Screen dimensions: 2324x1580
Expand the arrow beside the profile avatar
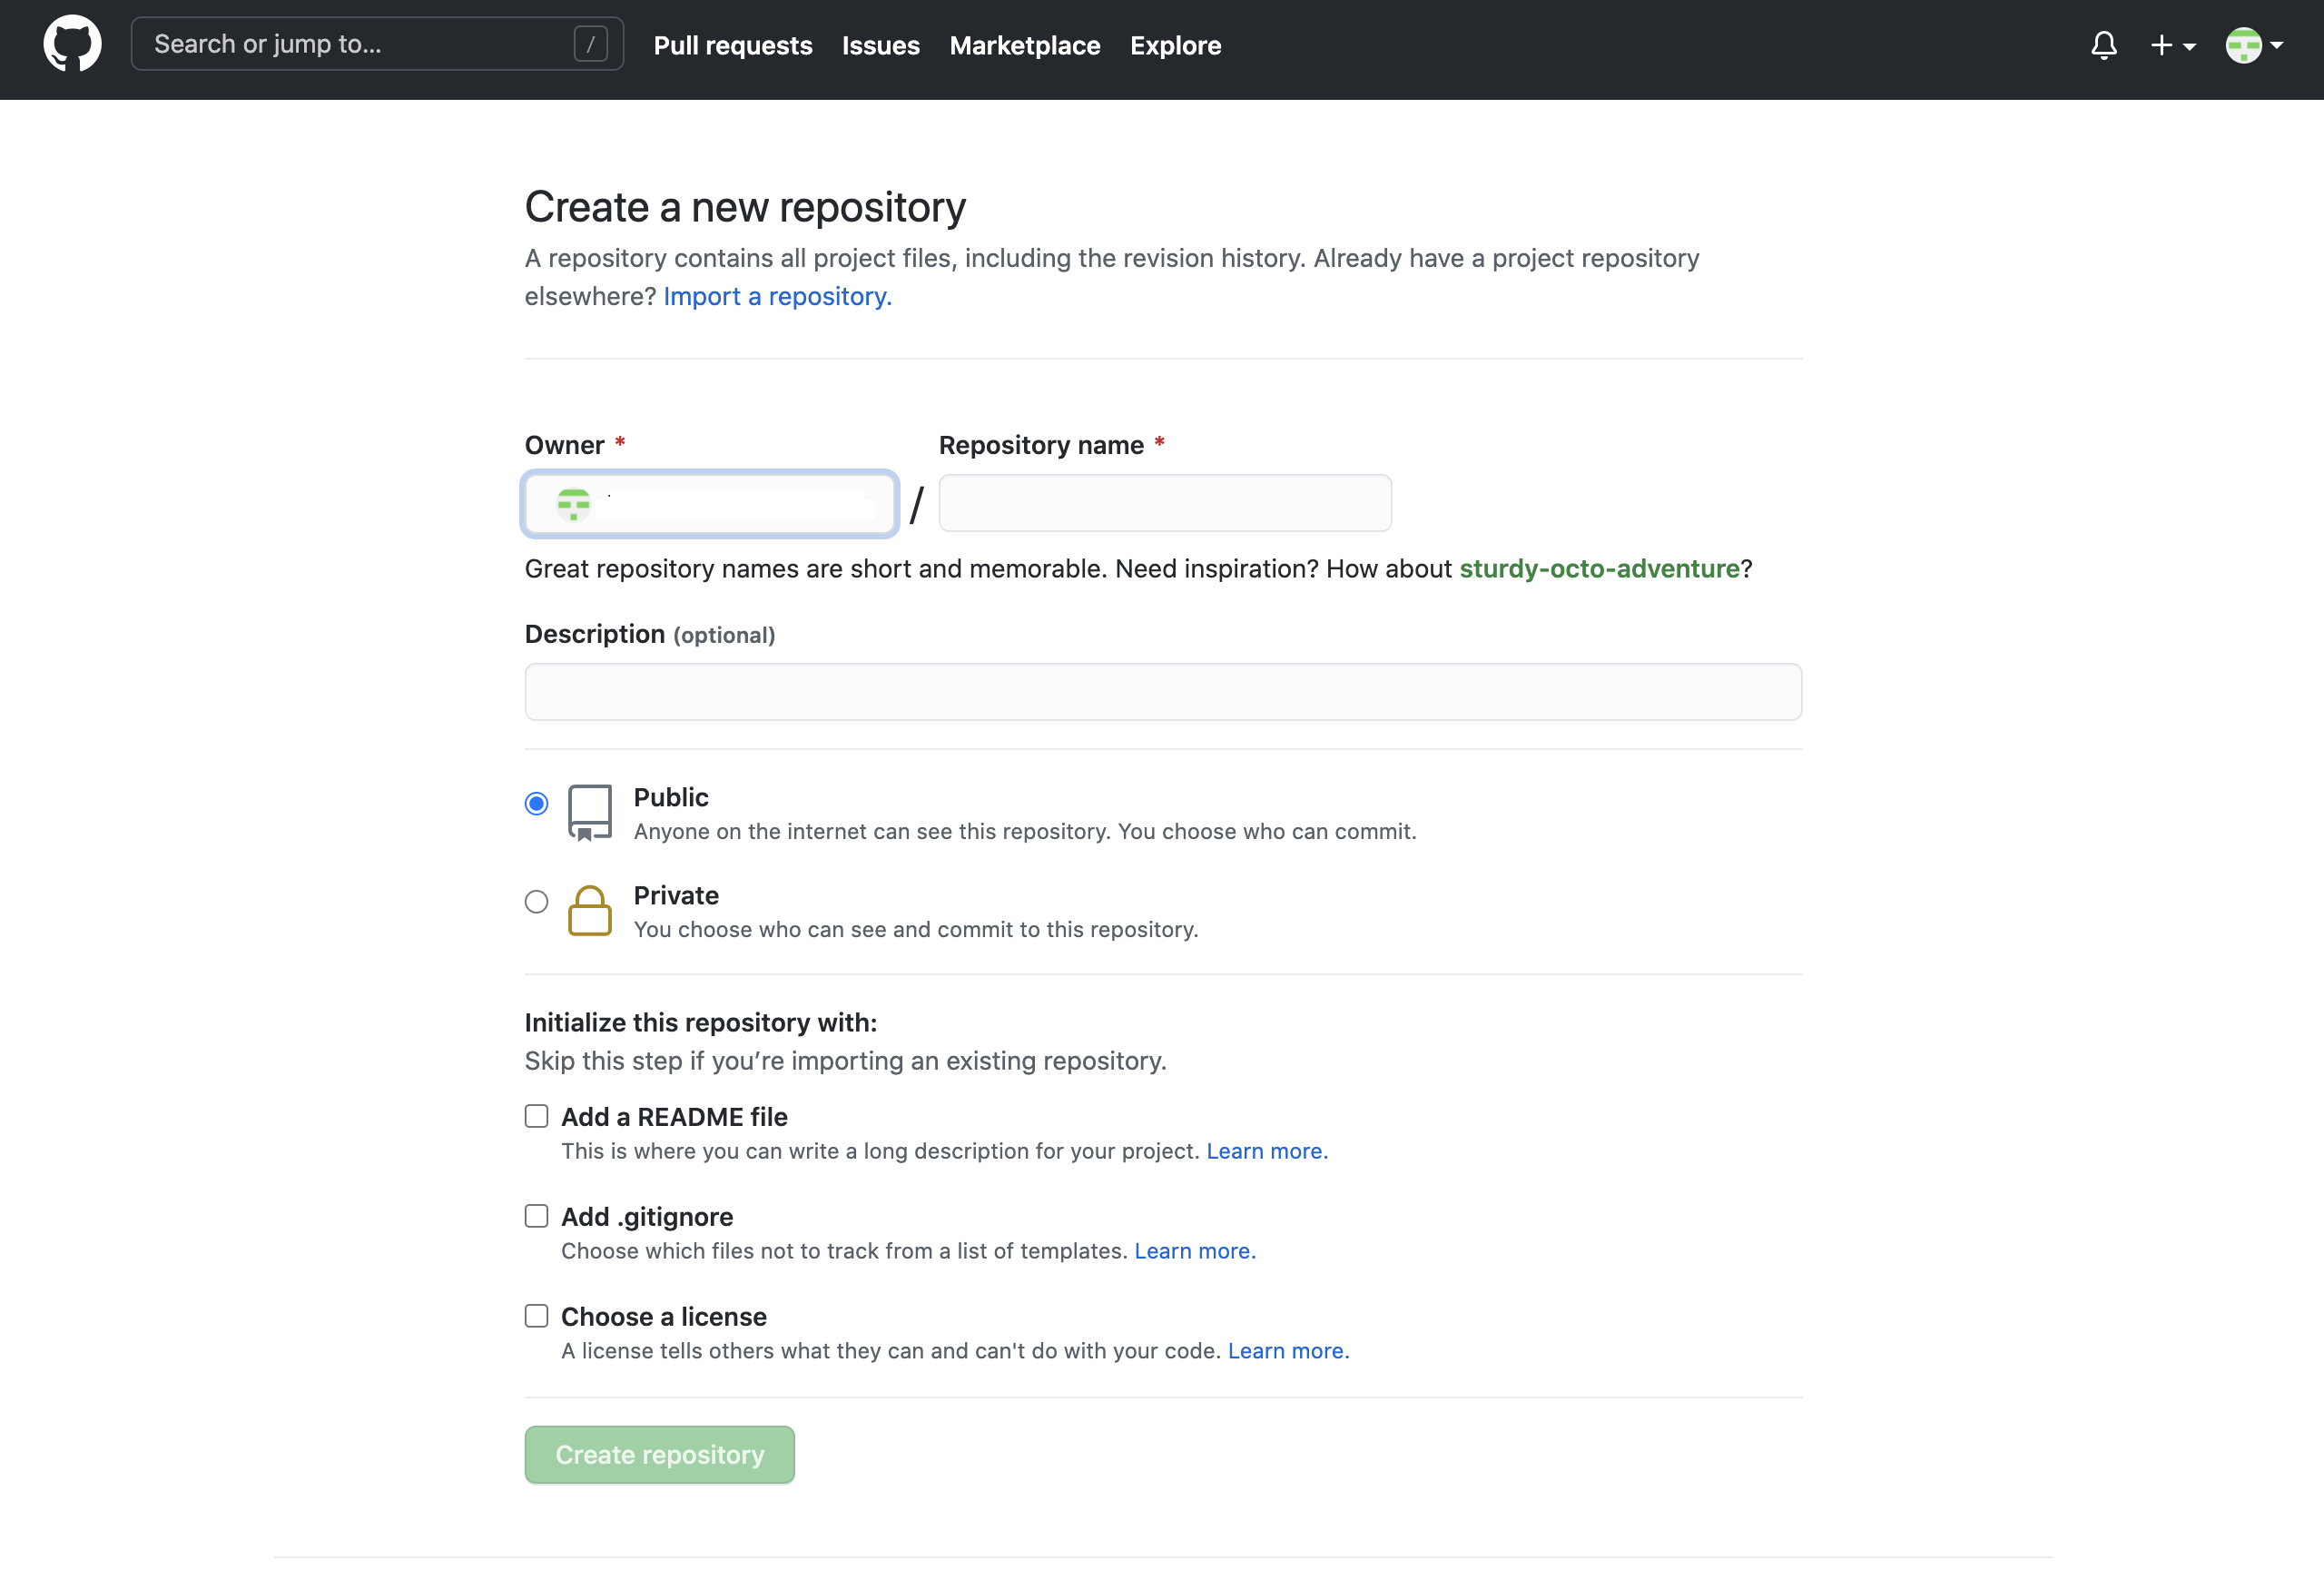pos(2277,45)
